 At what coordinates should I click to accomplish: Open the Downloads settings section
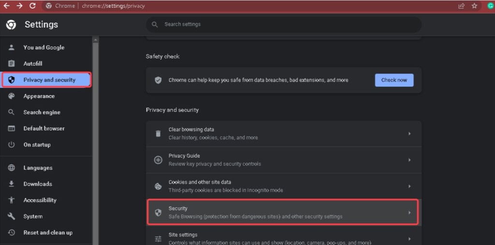point(46,184)
